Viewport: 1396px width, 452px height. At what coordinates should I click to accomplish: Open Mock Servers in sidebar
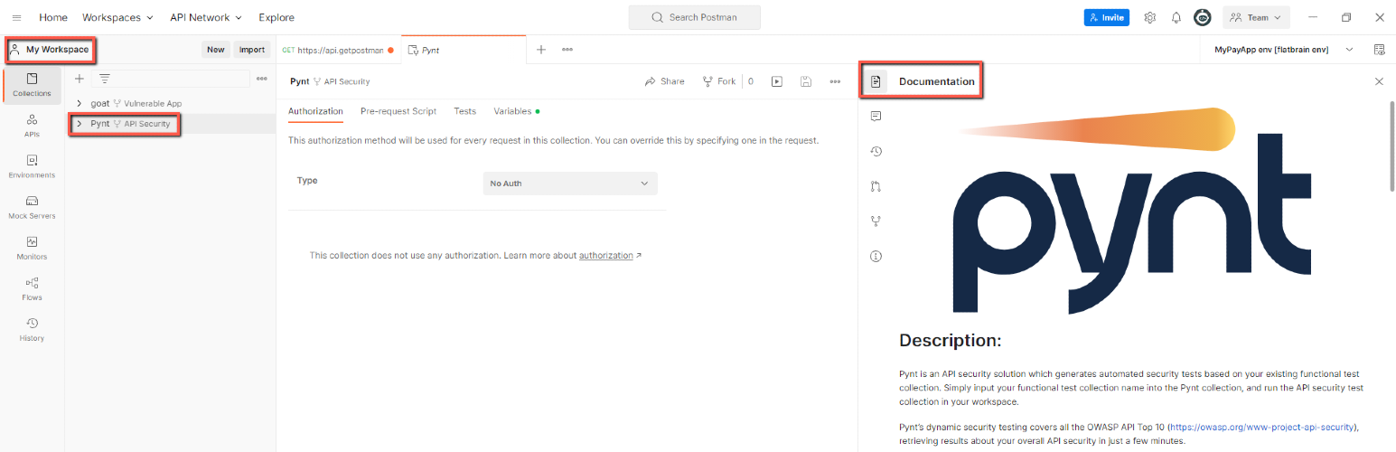pos(32,207)
